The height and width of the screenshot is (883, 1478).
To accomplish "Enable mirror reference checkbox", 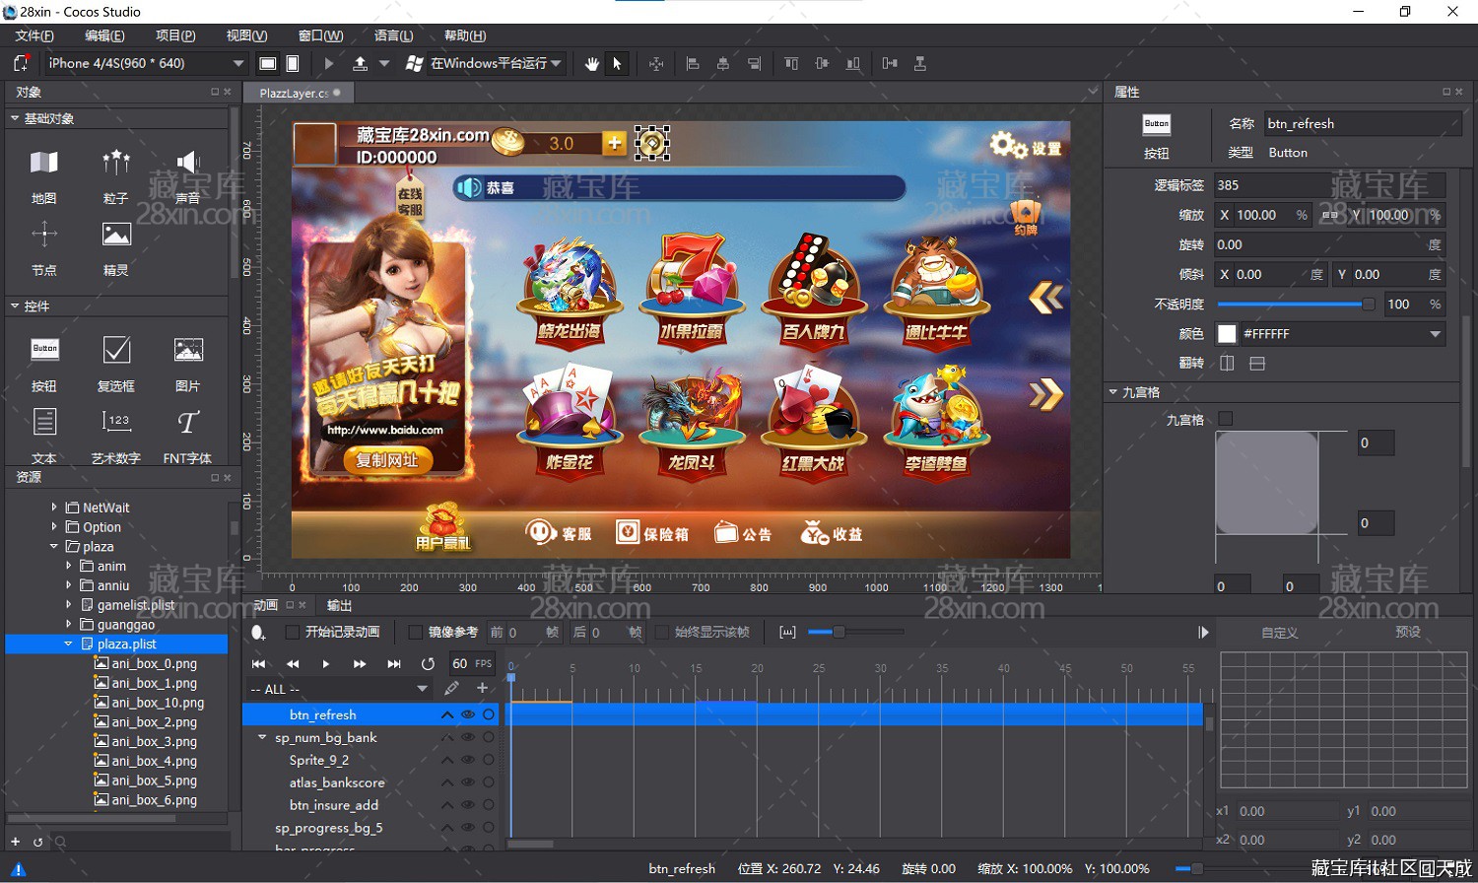I will tap(415, 632).
